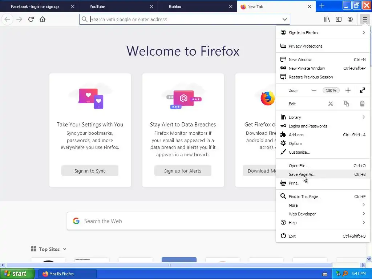Expand the Library submenu
The image size is (372, 279).
[x=323, y=117]
